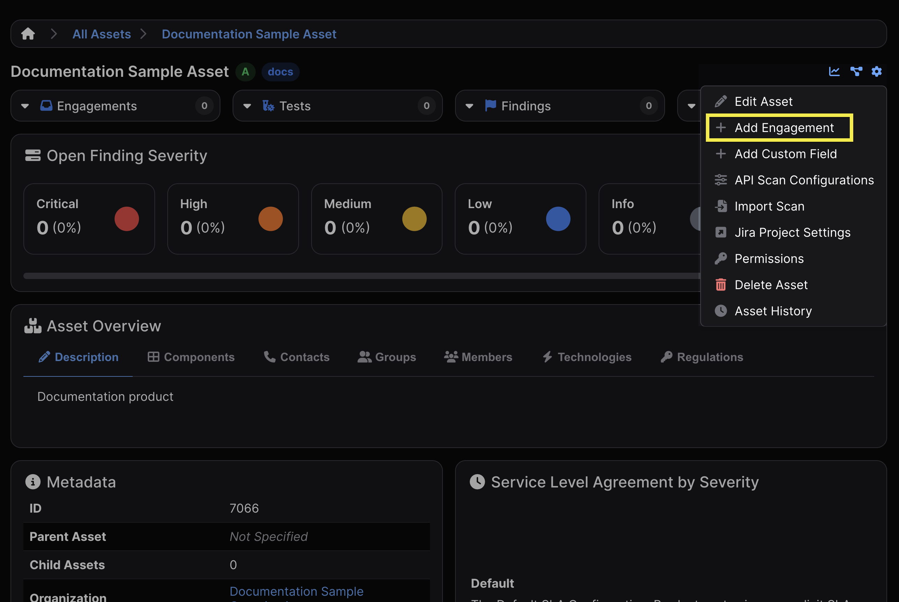The height and width of the screenshot is (602, 899).
Task: Select Delete Asset in the menu
Action: pyautogui.click(x=771, y=285)
